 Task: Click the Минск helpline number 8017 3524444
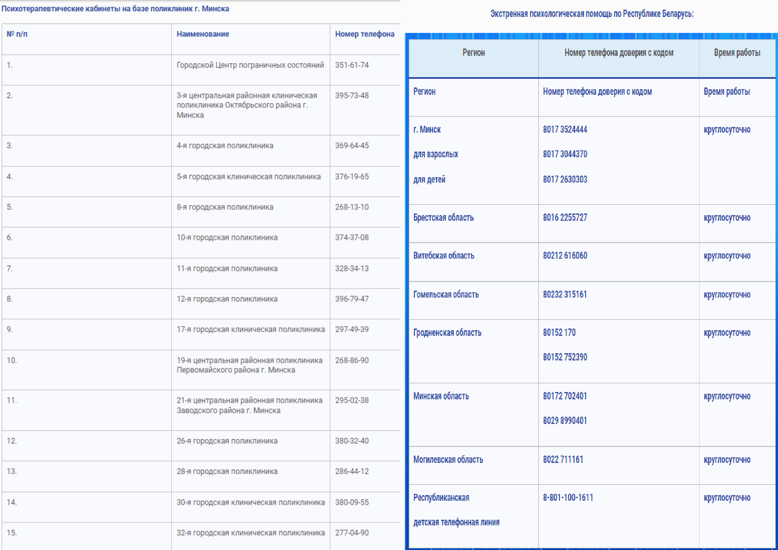click(x=565, y=129)
